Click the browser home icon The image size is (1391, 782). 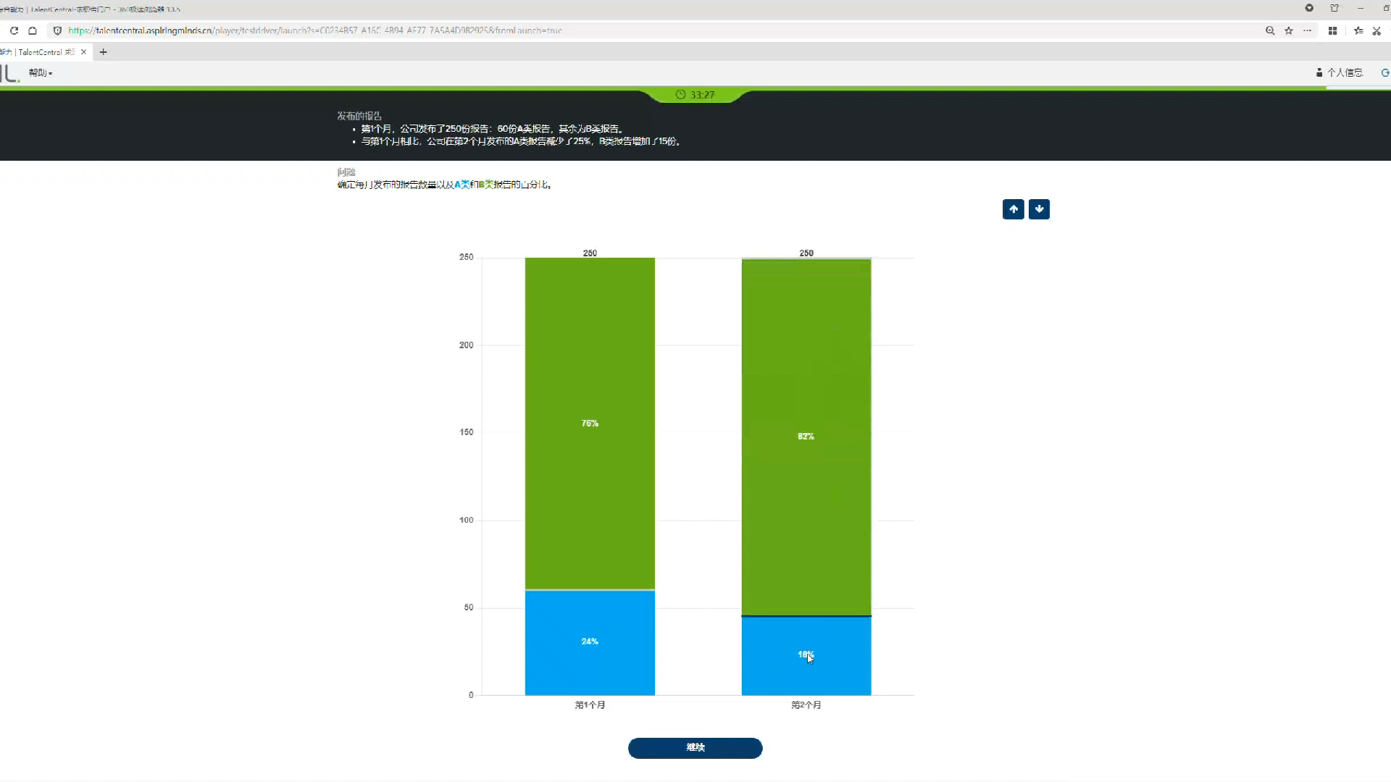tap(33, 30)
